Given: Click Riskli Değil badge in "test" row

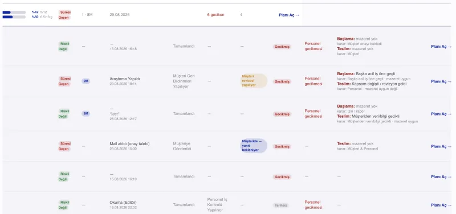Looking at the screenshot, I should [64, 114].
